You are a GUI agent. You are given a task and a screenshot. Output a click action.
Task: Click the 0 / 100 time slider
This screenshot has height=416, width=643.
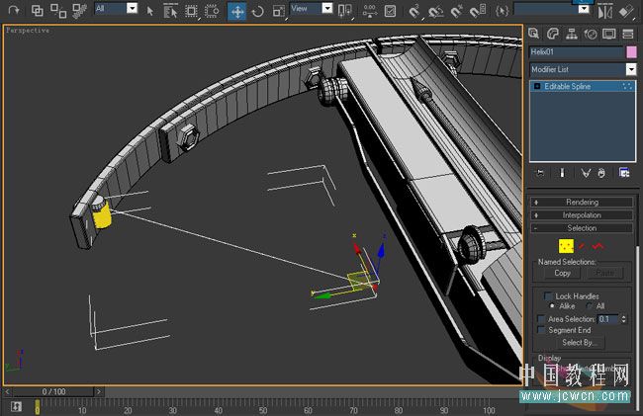tap(53, 392)
